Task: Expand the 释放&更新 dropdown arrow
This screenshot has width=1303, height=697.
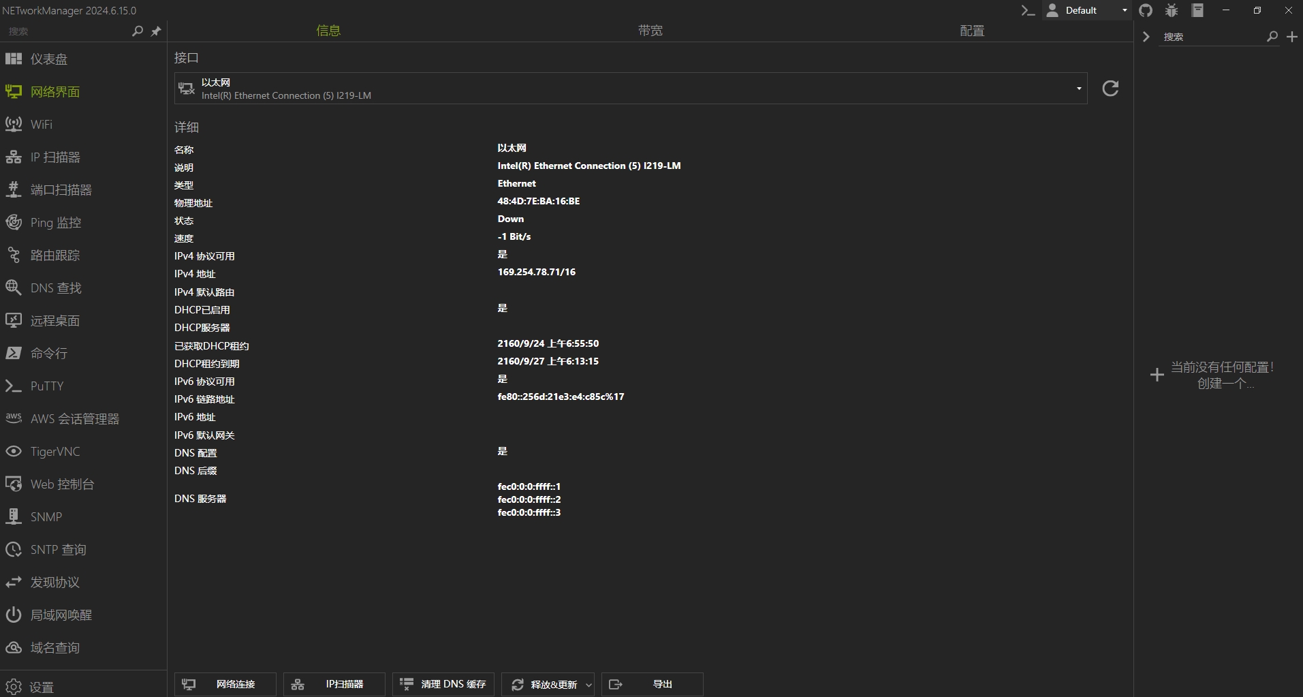Action: [x=588, y=685]
